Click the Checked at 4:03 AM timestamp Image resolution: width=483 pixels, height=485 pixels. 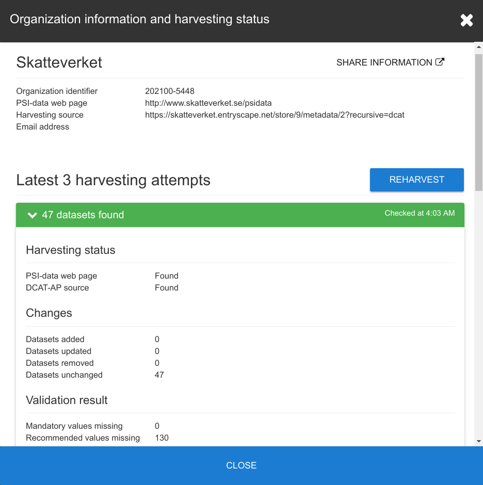(x=420, y=213)
